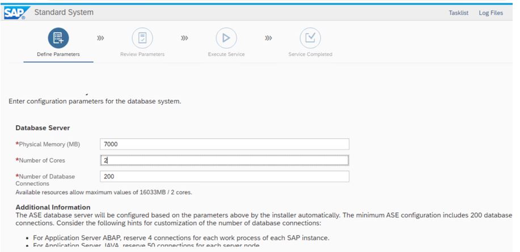Click 'Enter configuration parameters for the database system' text

point(95,101)
